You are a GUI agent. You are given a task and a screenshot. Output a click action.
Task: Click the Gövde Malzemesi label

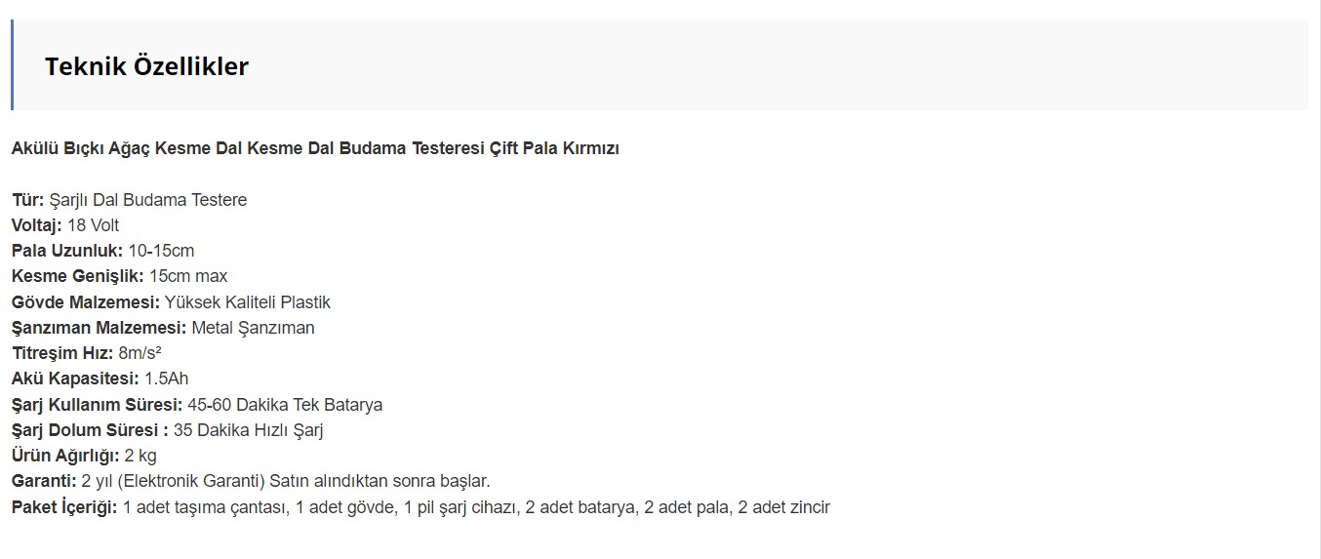(x=86, y=302)
